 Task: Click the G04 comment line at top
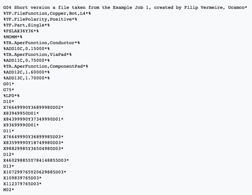125,7
